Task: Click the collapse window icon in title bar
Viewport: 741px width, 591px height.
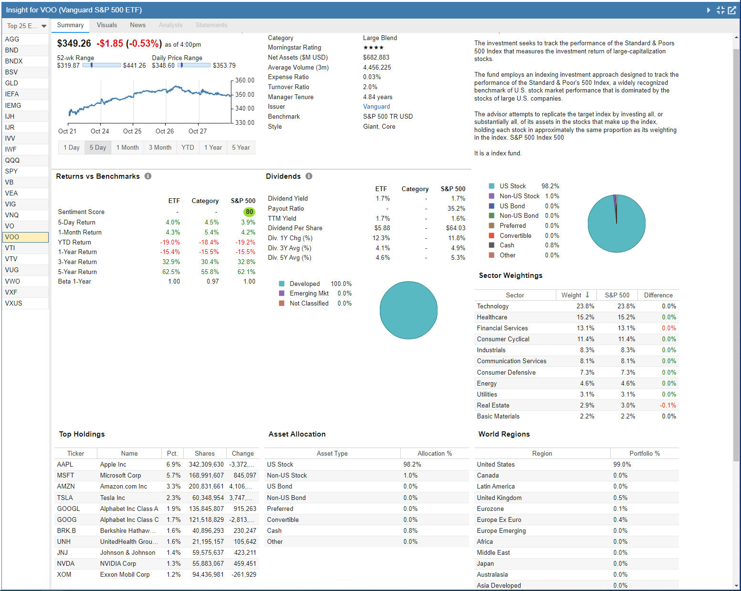Action: [720, 10]
